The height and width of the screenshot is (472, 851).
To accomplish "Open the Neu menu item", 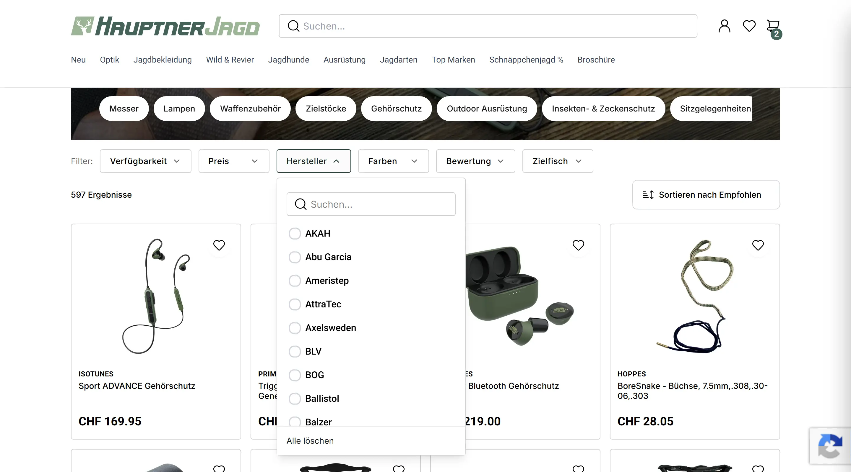I will pyautogui.click(x=78, y=60).
